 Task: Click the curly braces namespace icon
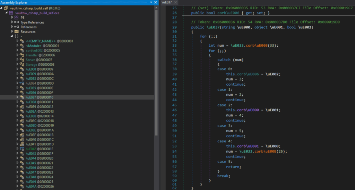pyautogui.click(x=16, y=36)
